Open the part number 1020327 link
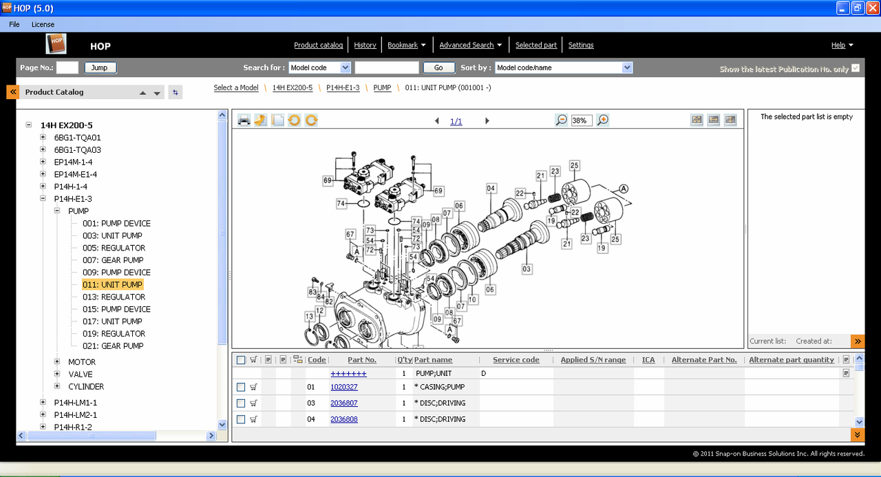 point(344,387)
